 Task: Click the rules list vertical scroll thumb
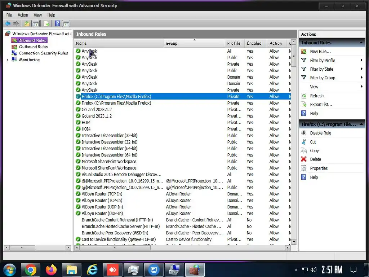[293, 56]
